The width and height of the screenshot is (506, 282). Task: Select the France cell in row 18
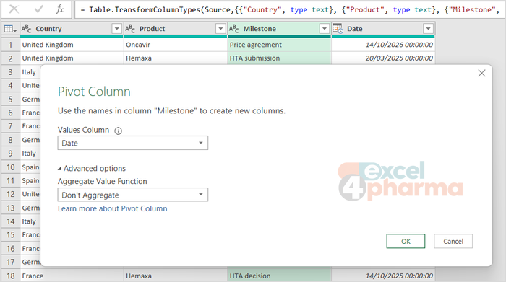tap(72, 276)
